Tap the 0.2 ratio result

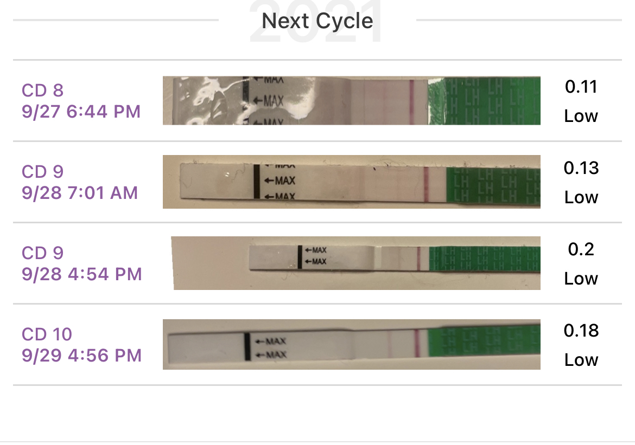pyautogui.click(x=581, y=249)
